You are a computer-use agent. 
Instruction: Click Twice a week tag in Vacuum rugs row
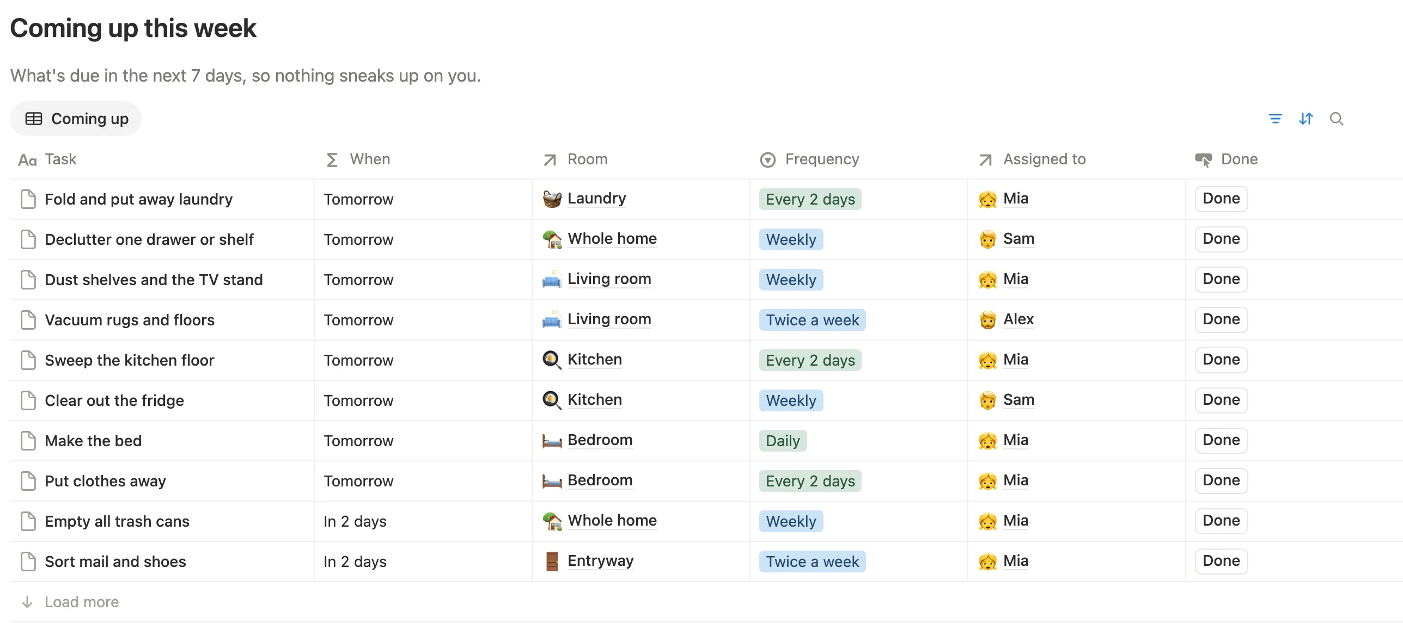812,320
